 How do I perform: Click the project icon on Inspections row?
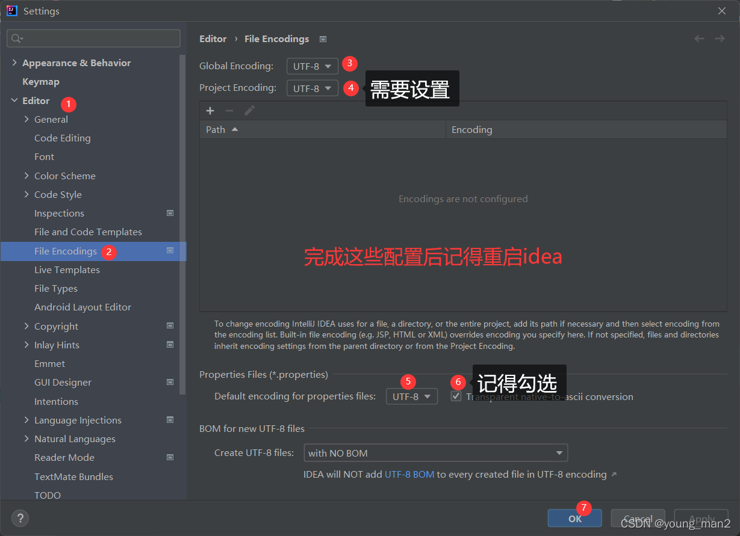pos(170,213)
